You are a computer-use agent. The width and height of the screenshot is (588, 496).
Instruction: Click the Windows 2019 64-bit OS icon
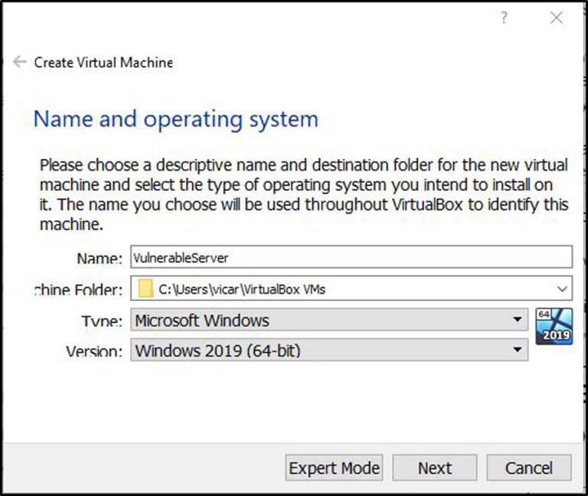click(554, 326)
